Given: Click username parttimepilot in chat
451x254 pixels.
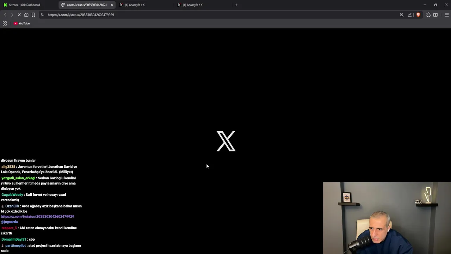Looking at the screenshot, I should (x=16, y=246).
